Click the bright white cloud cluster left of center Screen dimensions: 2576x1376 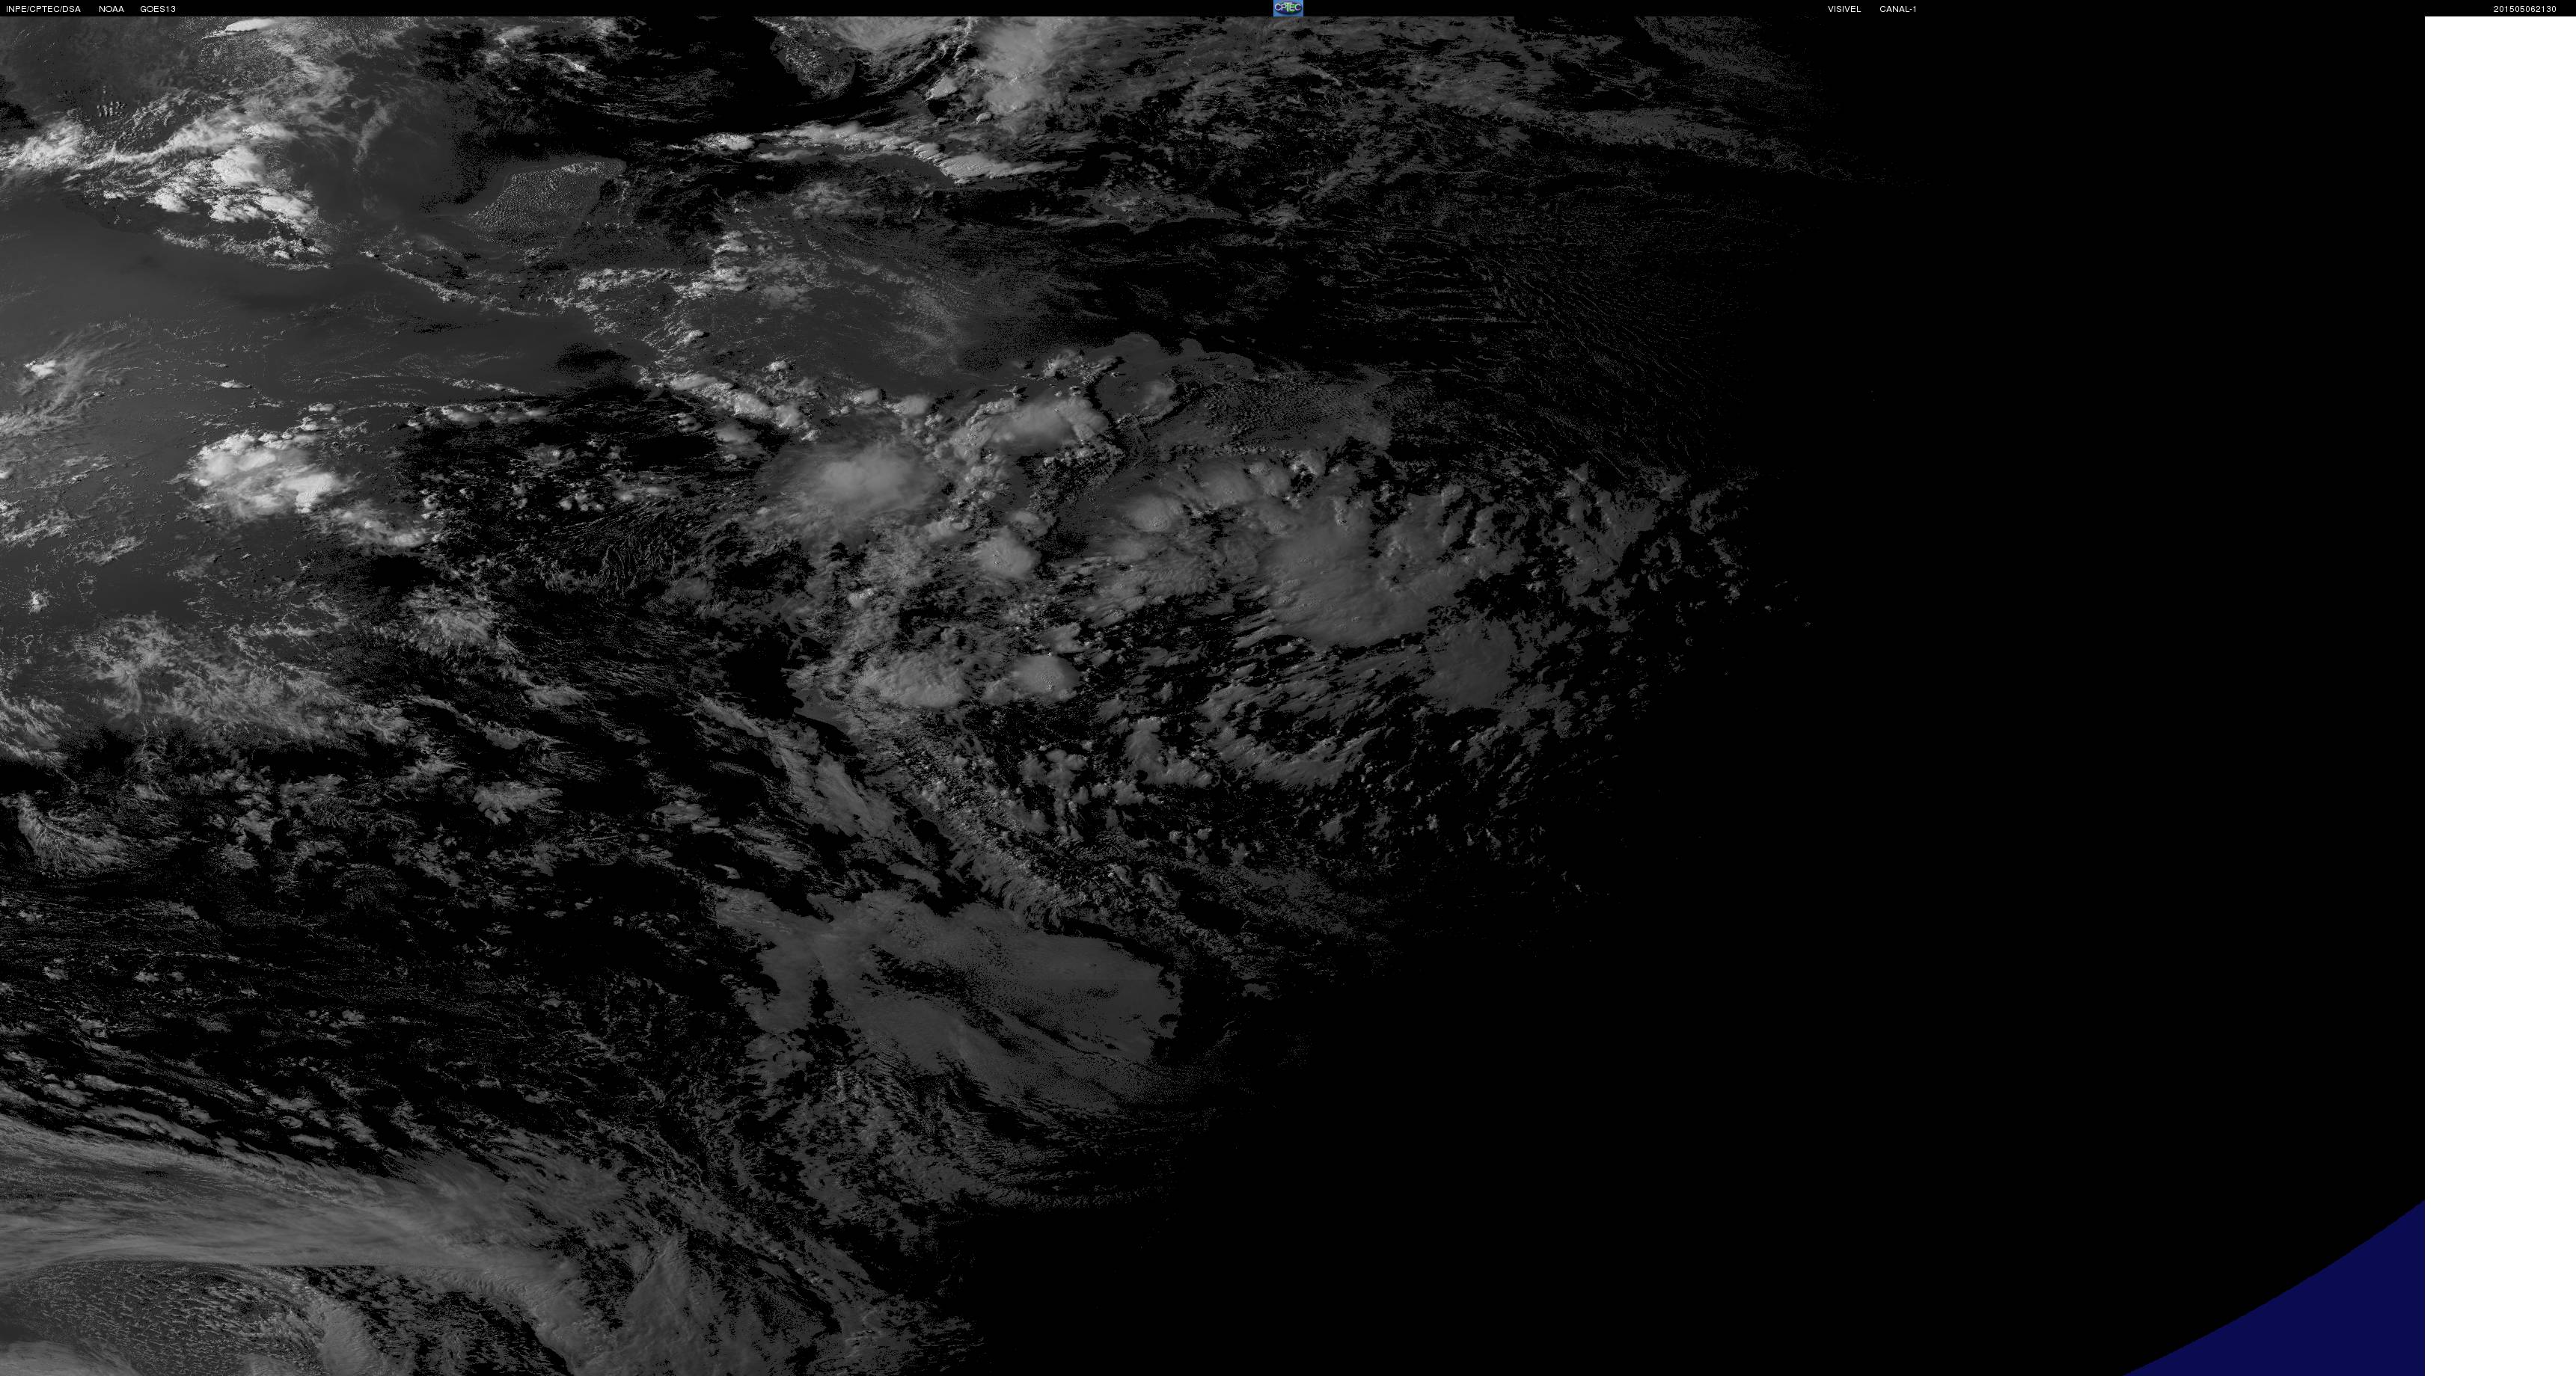[x=265, y=475]
